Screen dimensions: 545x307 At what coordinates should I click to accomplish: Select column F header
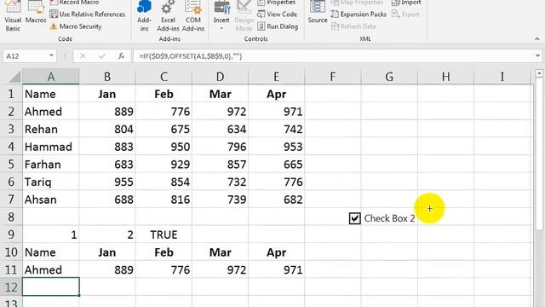pyautogui.click(x=333, y=77)
